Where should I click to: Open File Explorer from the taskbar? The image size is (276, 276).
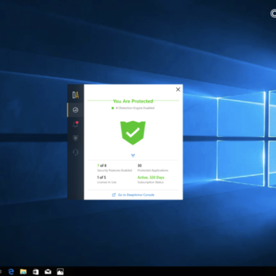click(23, 271)
